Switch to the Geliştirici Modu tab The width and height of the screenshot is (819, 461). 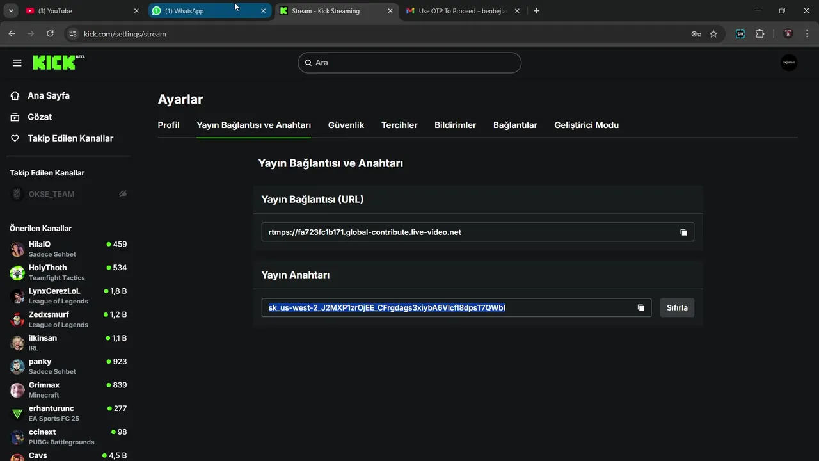(x=586, y=125)
